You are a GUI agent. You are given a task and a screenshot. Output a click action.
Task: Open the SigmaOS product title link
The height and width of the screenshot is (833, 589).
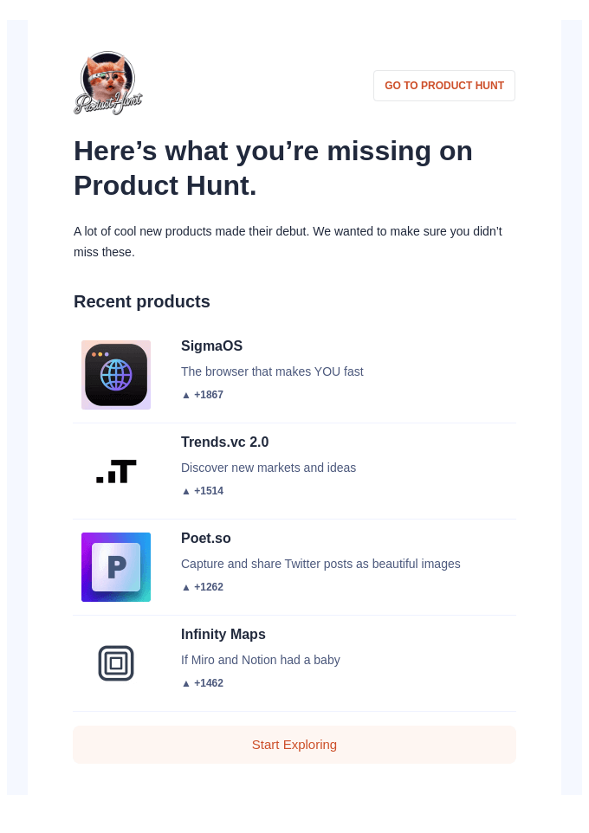[x=211, y=345]
